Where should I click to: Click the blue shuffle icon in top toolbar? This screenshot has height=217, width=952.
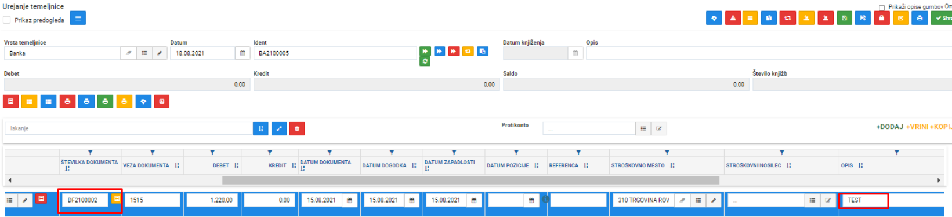coord(863,18)
